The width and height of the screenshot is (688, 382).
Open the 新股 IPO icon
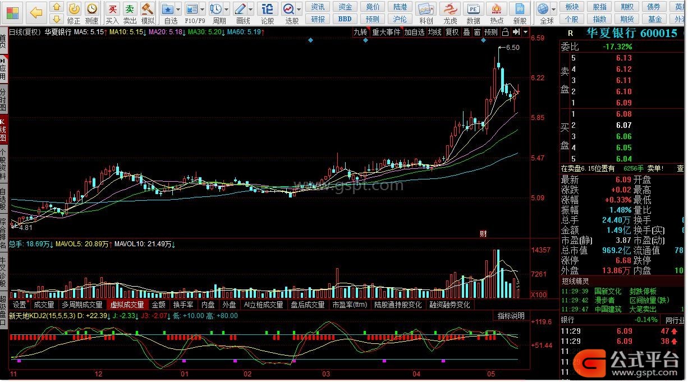520,13
